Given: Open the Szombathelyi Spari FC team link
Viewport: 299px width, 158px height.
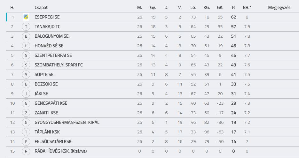Looking at the screenshot, I should click(x=59, y=65).
